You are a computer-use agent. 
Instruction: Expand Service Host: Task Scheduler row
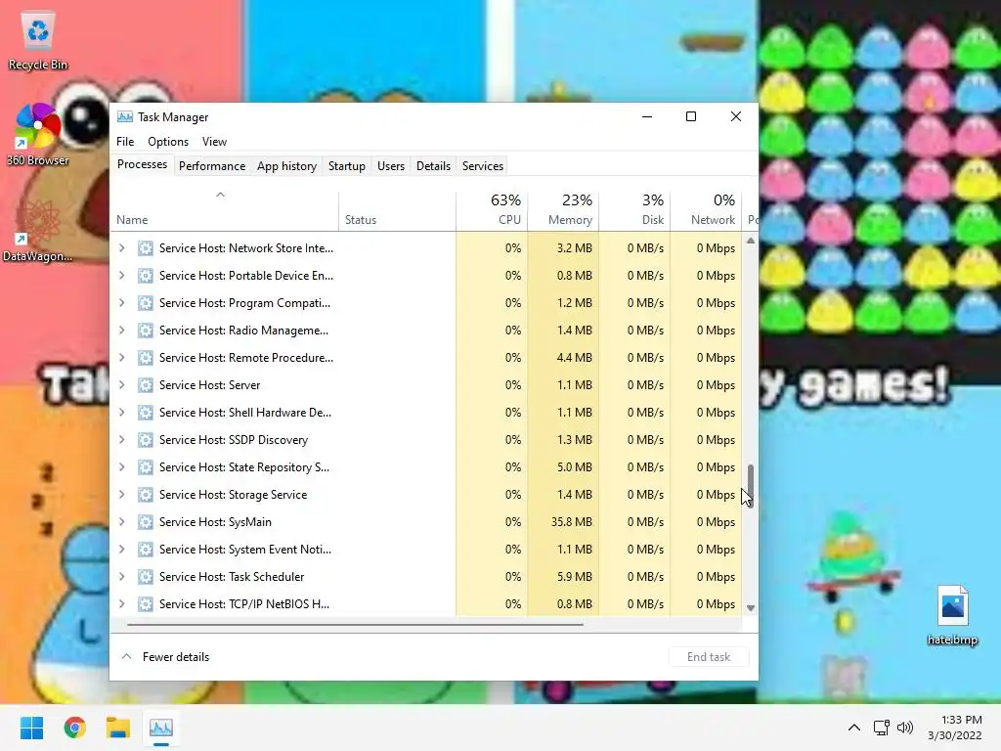point(122,577)
